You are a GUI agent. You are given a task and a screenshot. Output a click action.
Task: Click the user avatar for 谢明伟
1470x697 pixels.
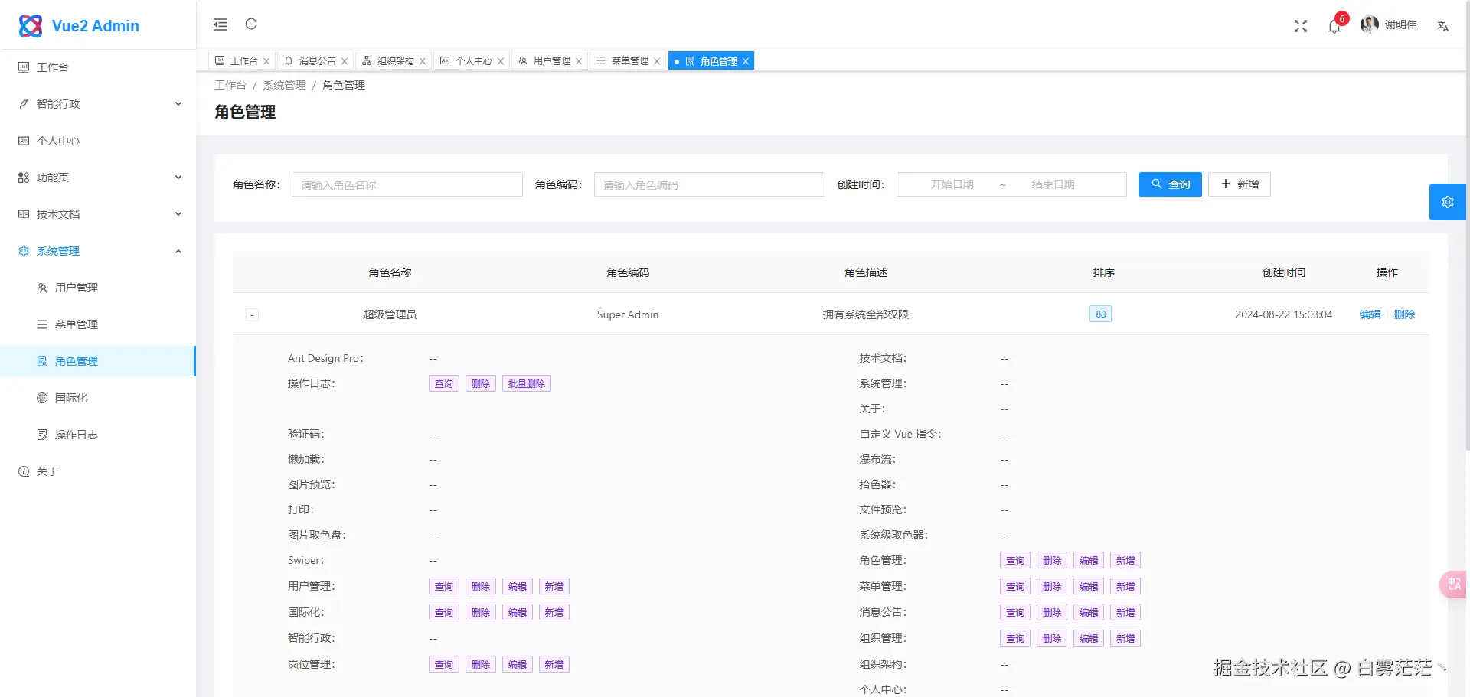[1369, 25]
